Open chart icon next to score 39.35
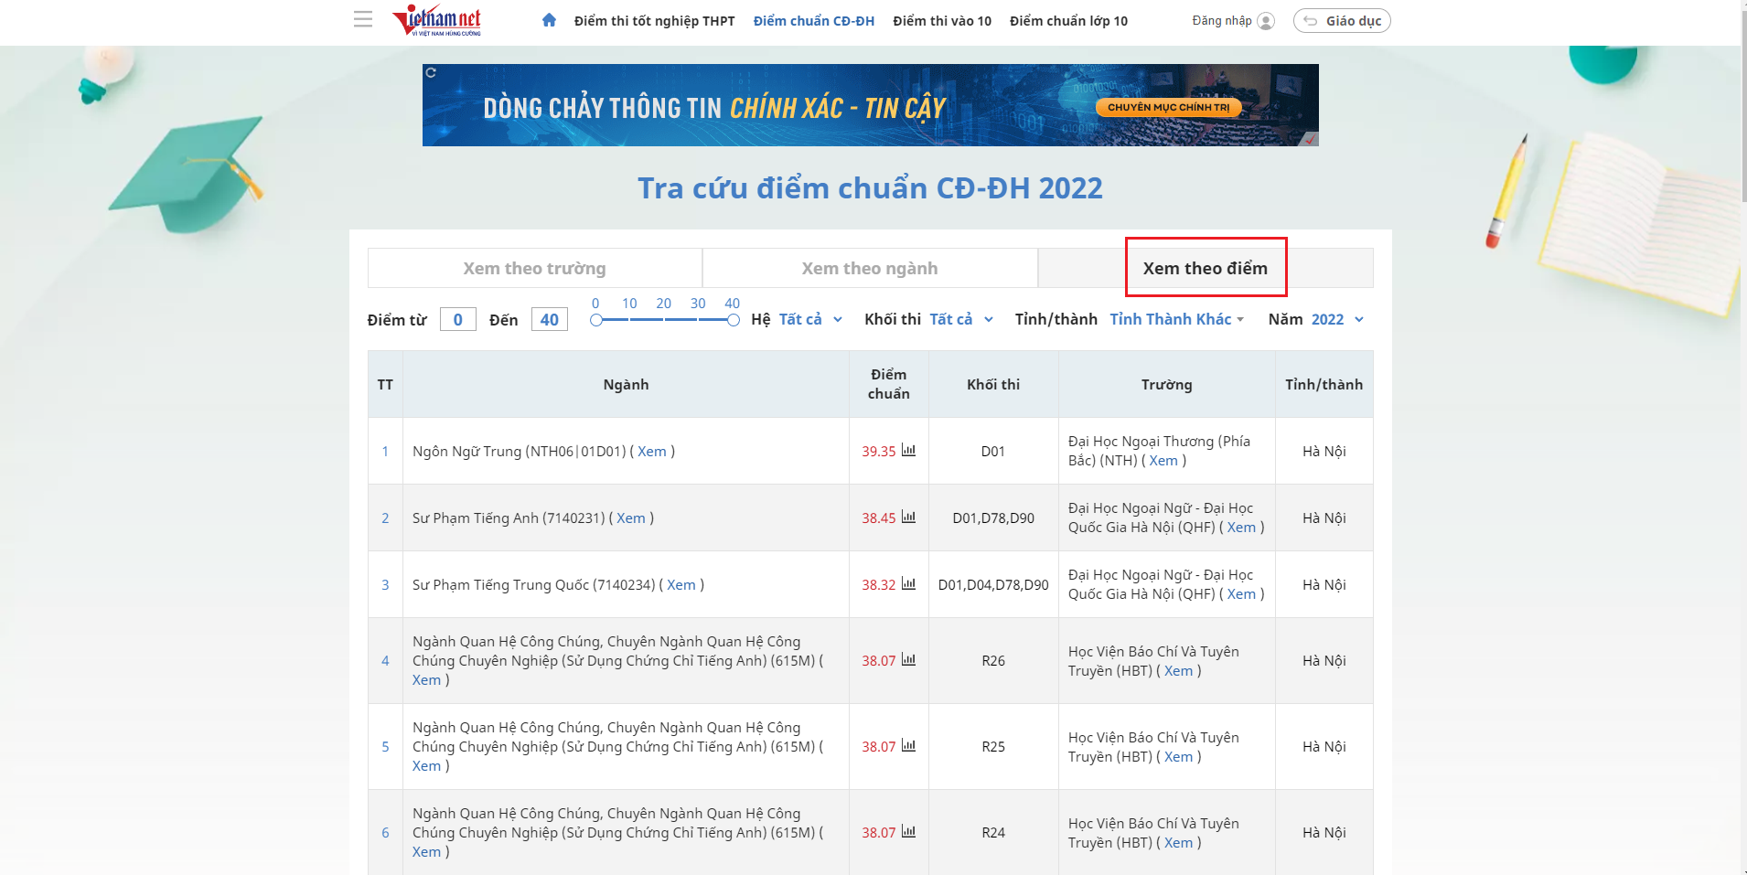The image size is (1747, 875). click(x=908, y=450)
